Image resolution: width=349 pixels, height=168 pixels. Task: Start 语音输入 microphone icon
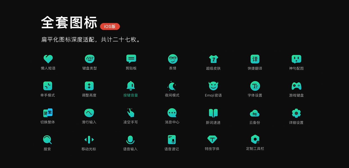pos(130,139)
